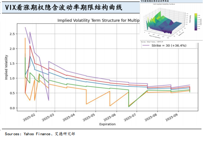Click the 2025-05 x-axis tick label

point(89,117)
